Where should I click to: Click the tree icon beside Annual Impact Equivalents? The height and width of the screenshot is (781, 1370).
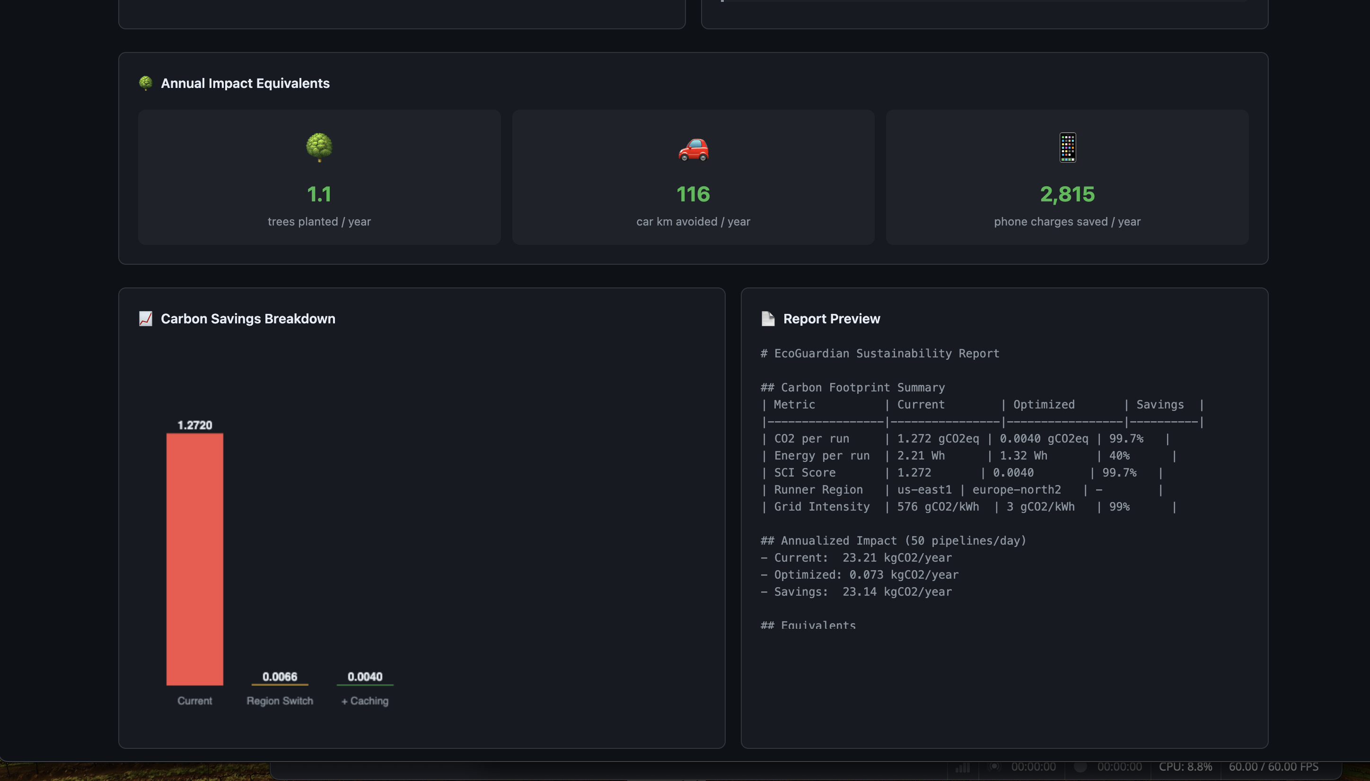point(145,83)
